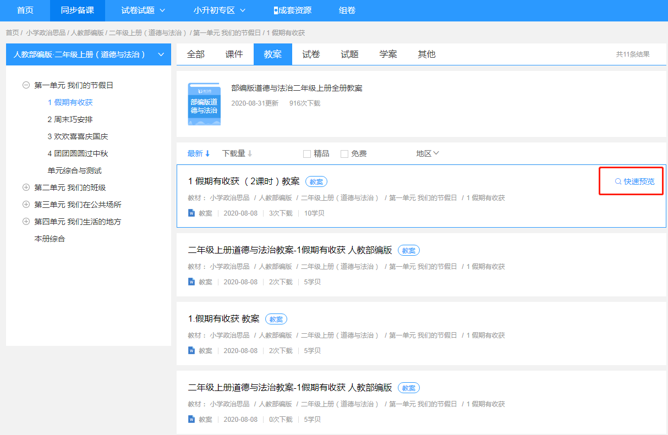This screenshot has height=435, width=668.
Task: Open the 地区 region filter dropdown
Action: (428, 153)
